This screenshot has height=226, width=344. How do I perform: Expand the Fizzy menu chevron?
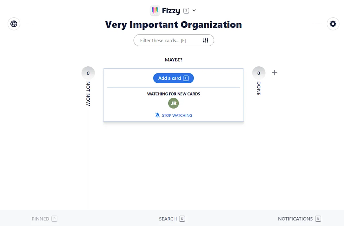click(194, 11)
